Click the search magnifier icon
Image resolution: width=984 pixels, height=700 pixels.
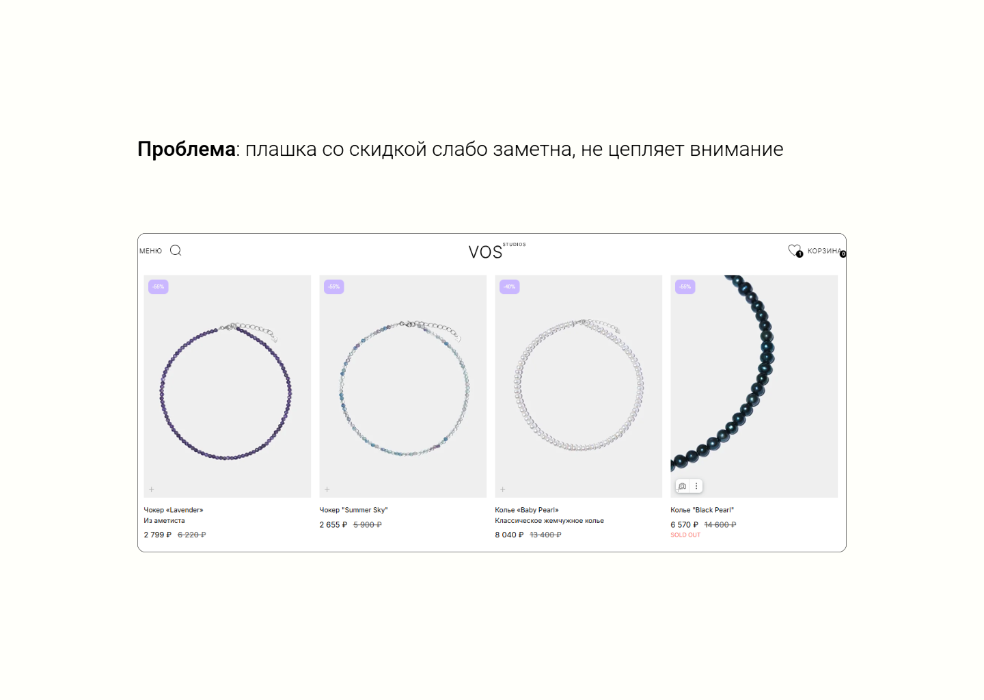(176, 250)
